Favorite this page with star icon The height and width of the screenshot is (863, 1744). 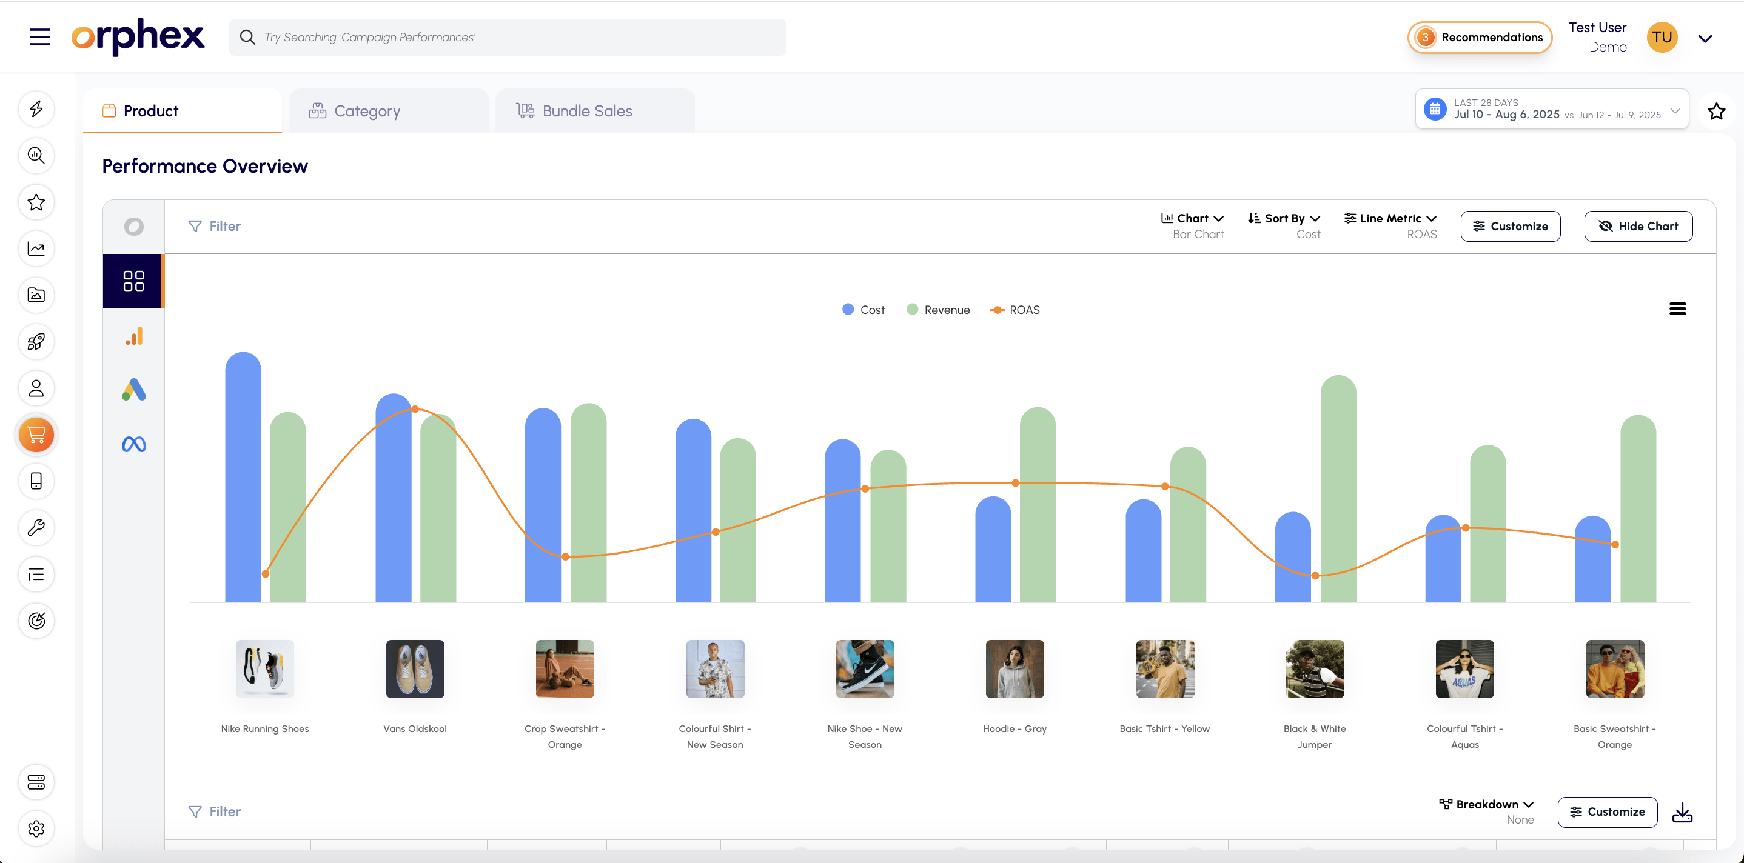point(1715,111)
